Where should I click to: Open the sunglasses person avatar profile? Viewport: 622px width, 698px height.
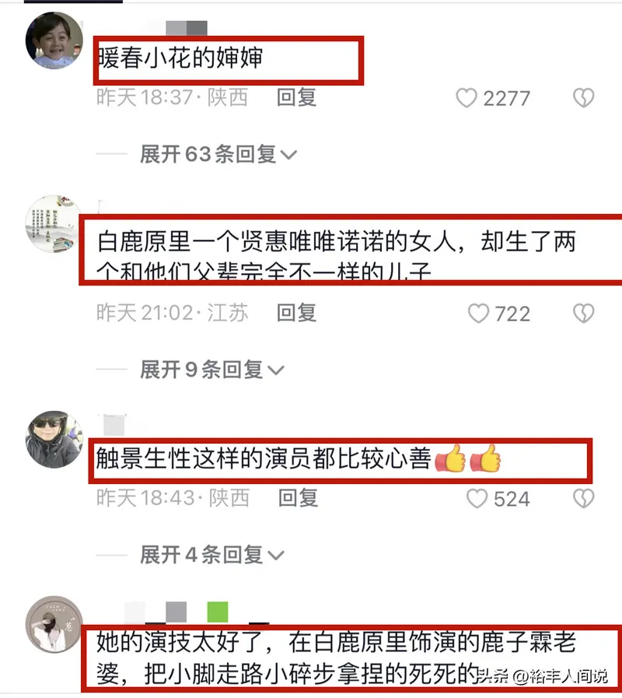coord(54,440)
